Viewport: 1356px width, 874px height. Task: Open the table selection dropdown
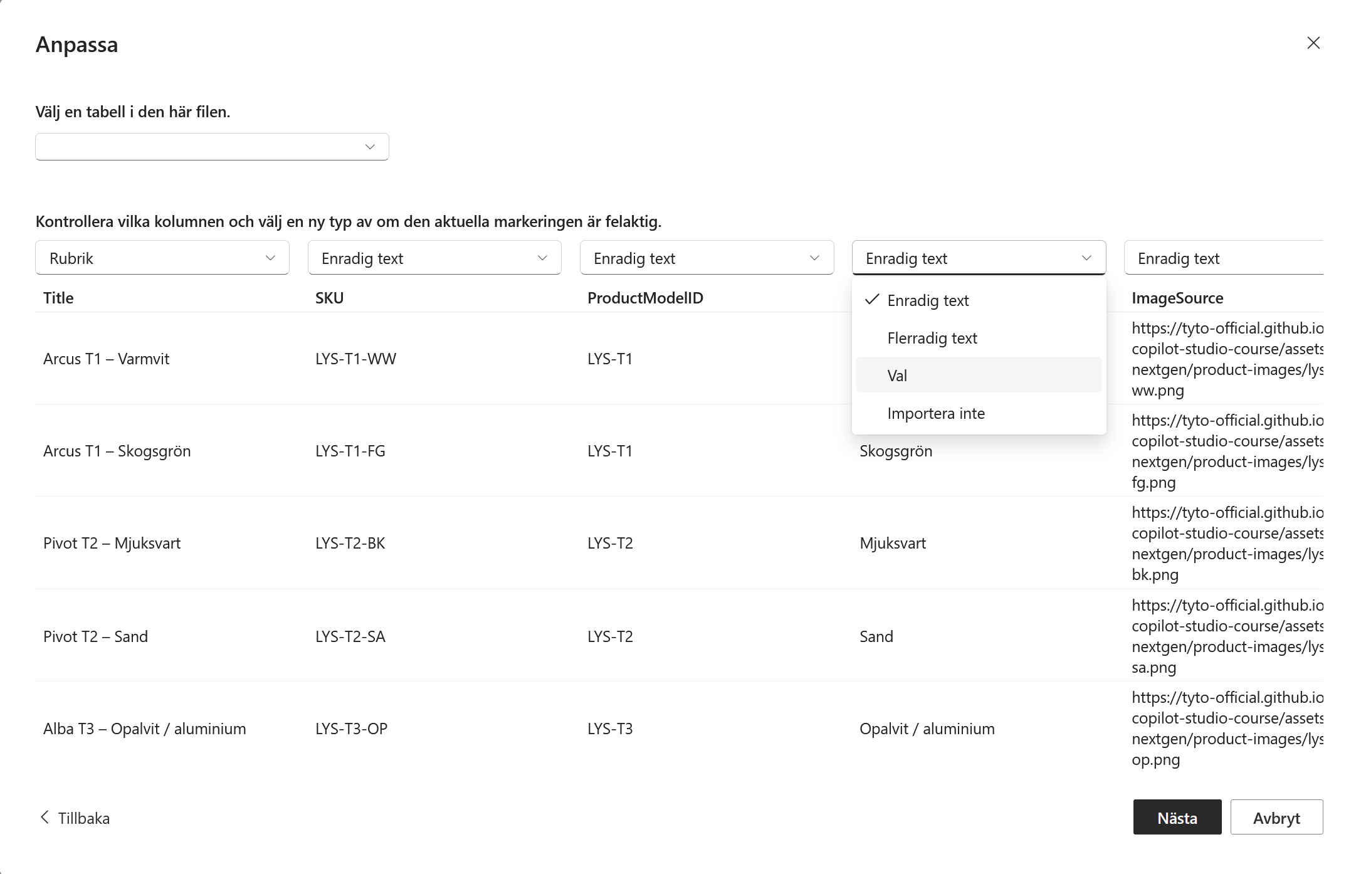pyautogui.click(x=212, y=147)
